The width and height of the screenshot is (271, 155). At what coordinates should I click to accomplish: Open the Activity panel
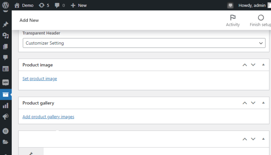tap(233, 20)
